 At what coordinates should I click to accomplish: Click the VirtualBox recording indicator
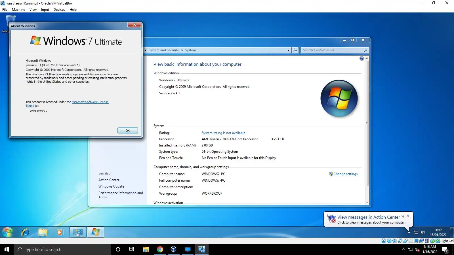point(421,241)
